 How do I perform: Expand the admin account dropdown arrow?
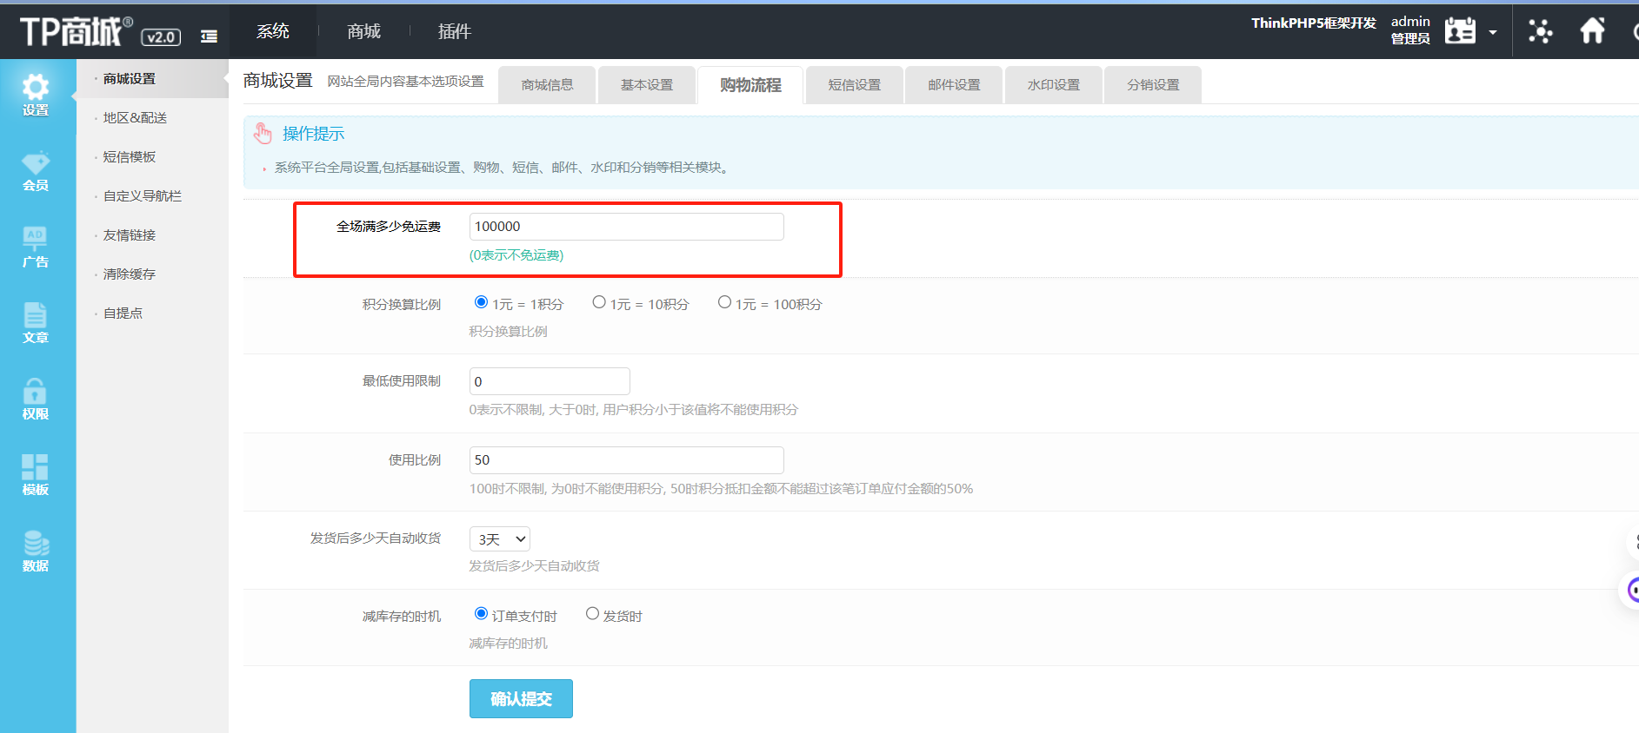click(1493, 33)
